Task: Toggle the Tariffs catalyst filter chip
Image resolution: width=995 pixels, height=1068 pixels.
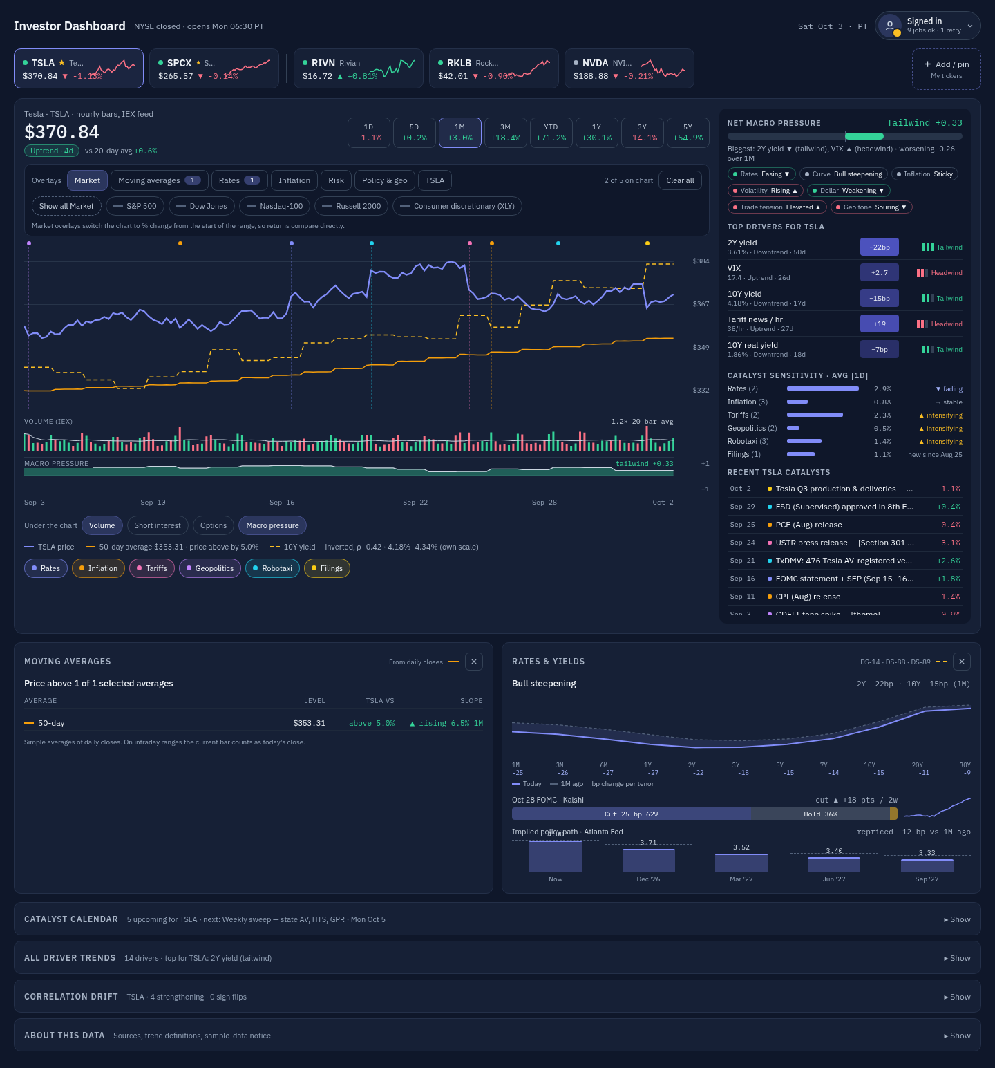Action: coord(152,568)
